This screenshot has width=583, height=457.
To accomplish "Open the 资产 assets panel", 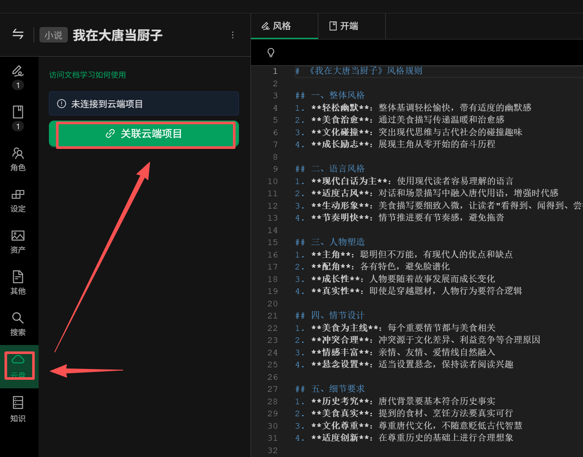I will (18, 242).
